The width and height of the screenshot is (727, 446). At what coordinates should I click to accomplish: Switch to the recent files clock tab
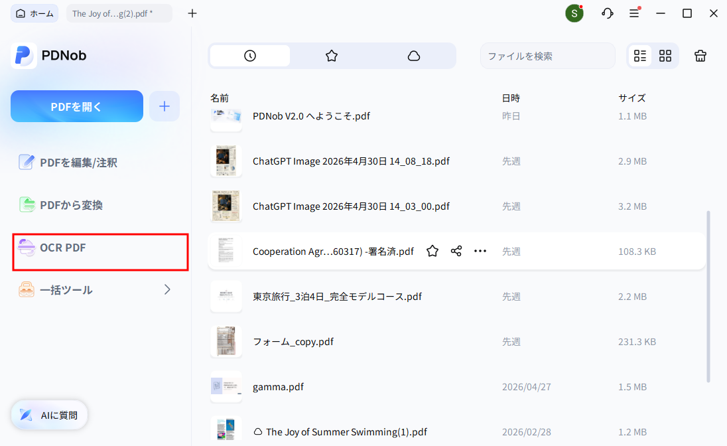tap(250, 56)
